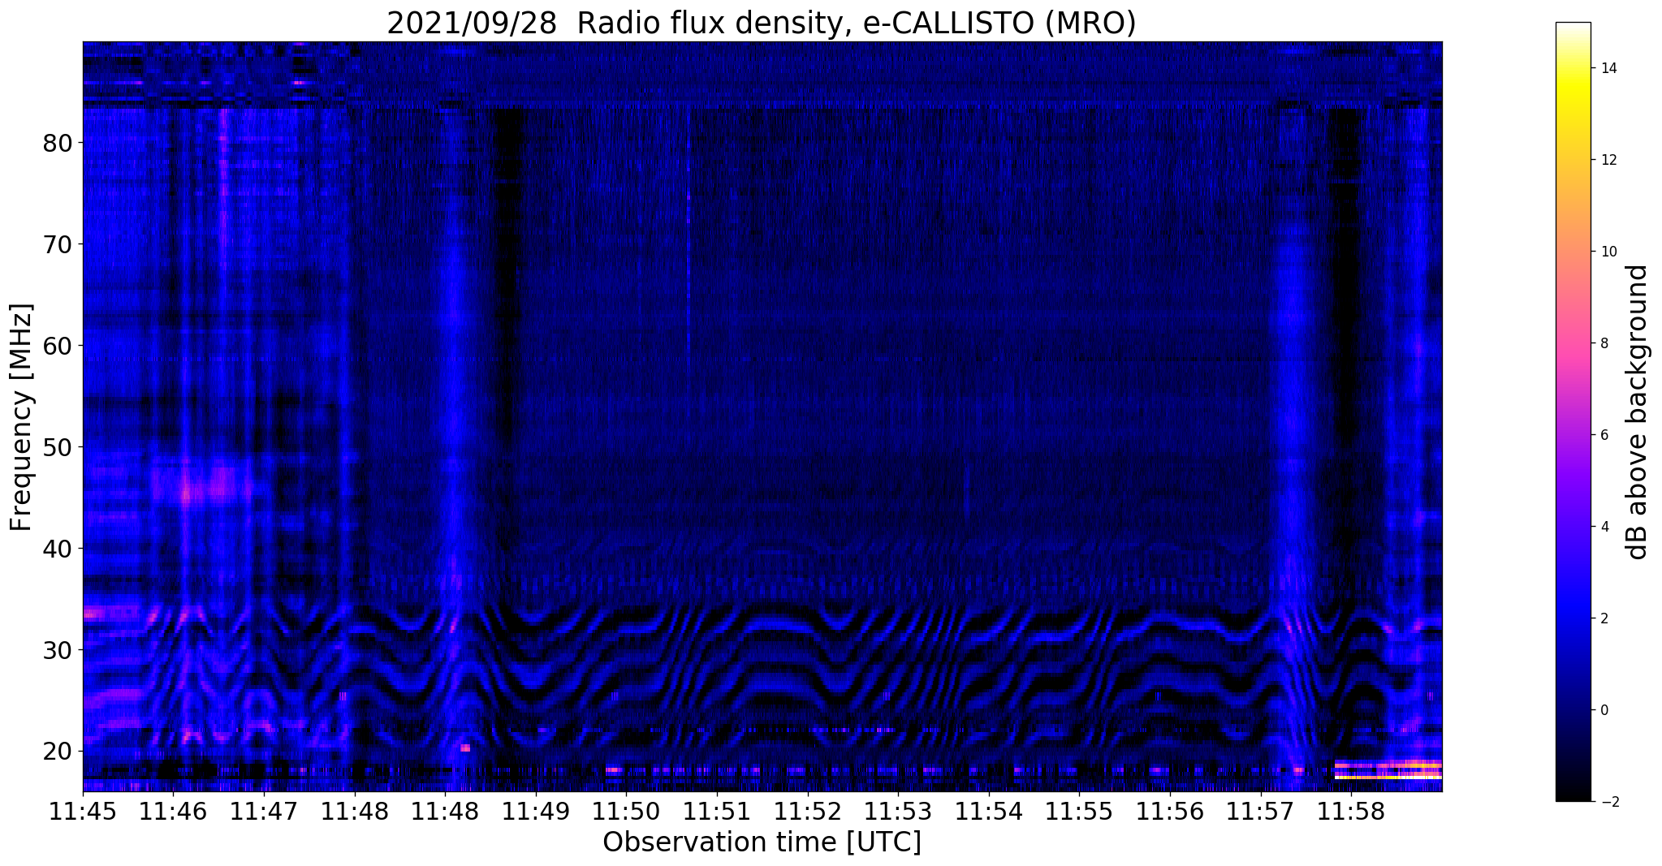Click the 11:51 time tick label

coord(716,811)
